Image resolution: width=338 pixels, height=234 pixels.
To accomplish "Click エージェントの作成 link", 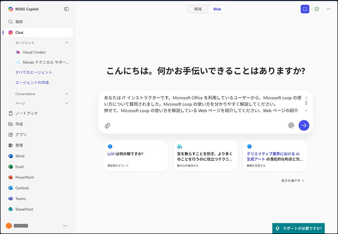I will [32, 83].
